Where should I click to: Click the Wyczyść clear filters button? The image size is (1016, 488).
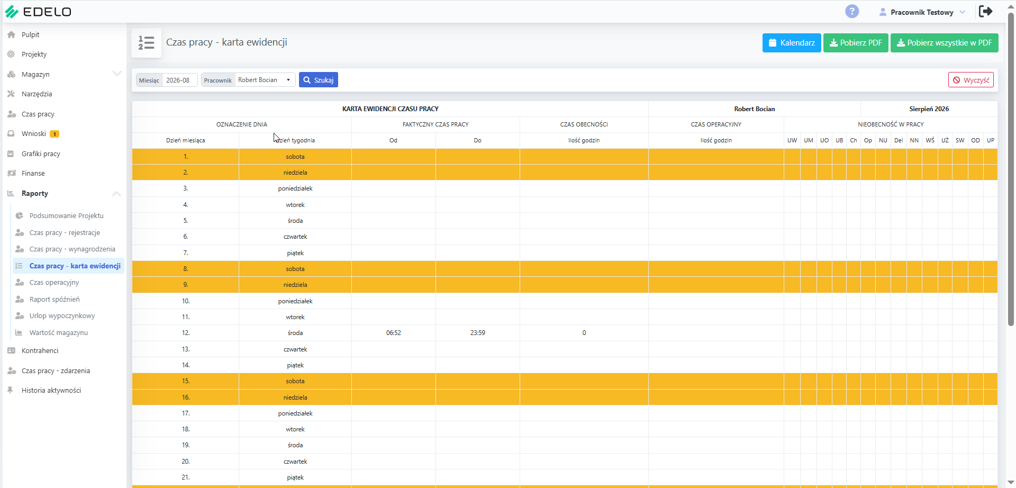[971, 80]
